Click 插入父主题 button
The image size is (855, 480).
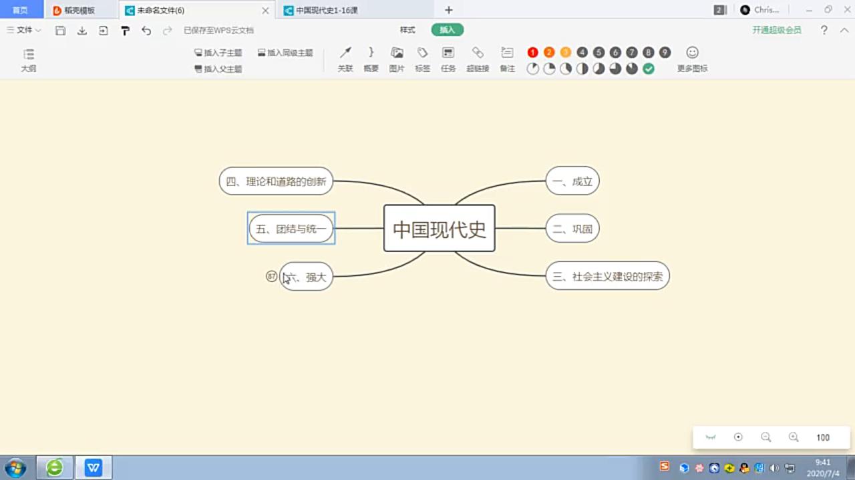click(218, 69)
